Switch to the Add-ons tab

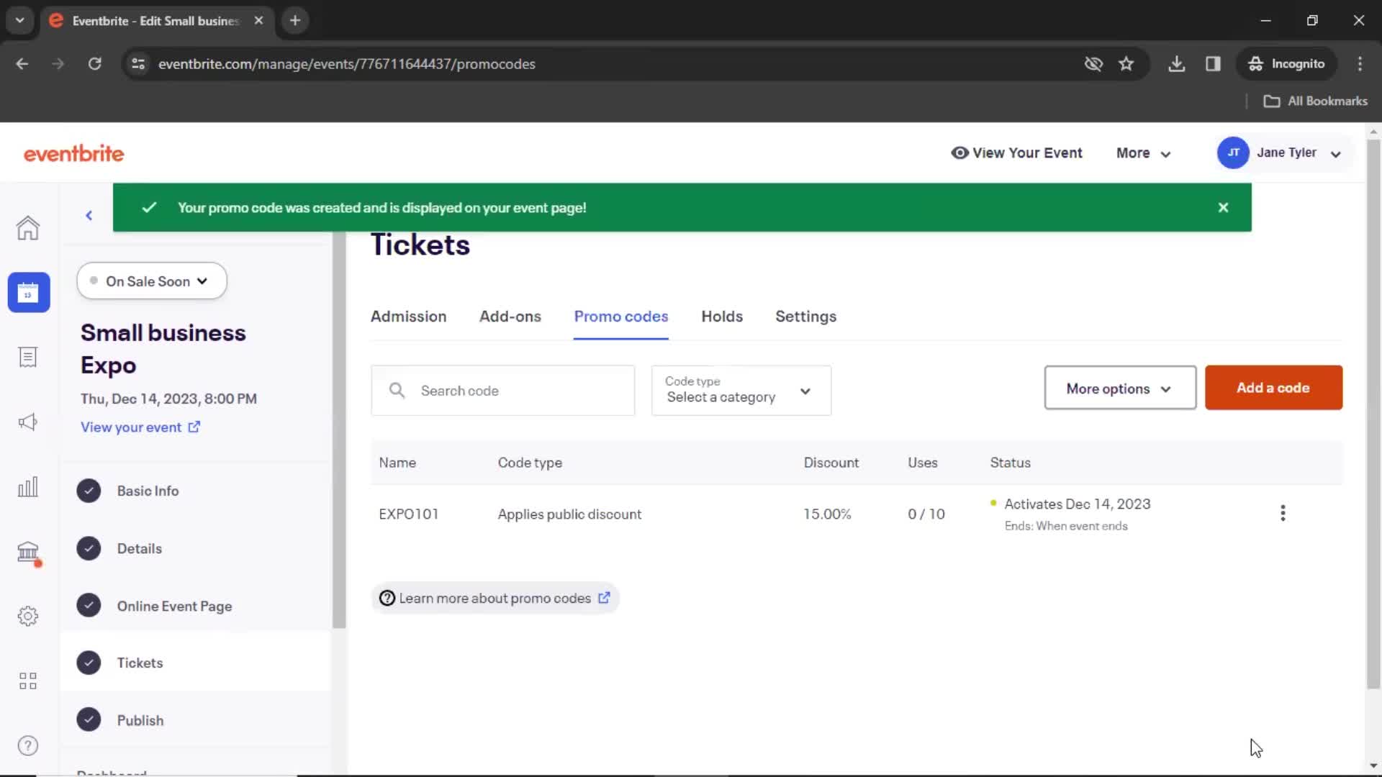point(510,317)
